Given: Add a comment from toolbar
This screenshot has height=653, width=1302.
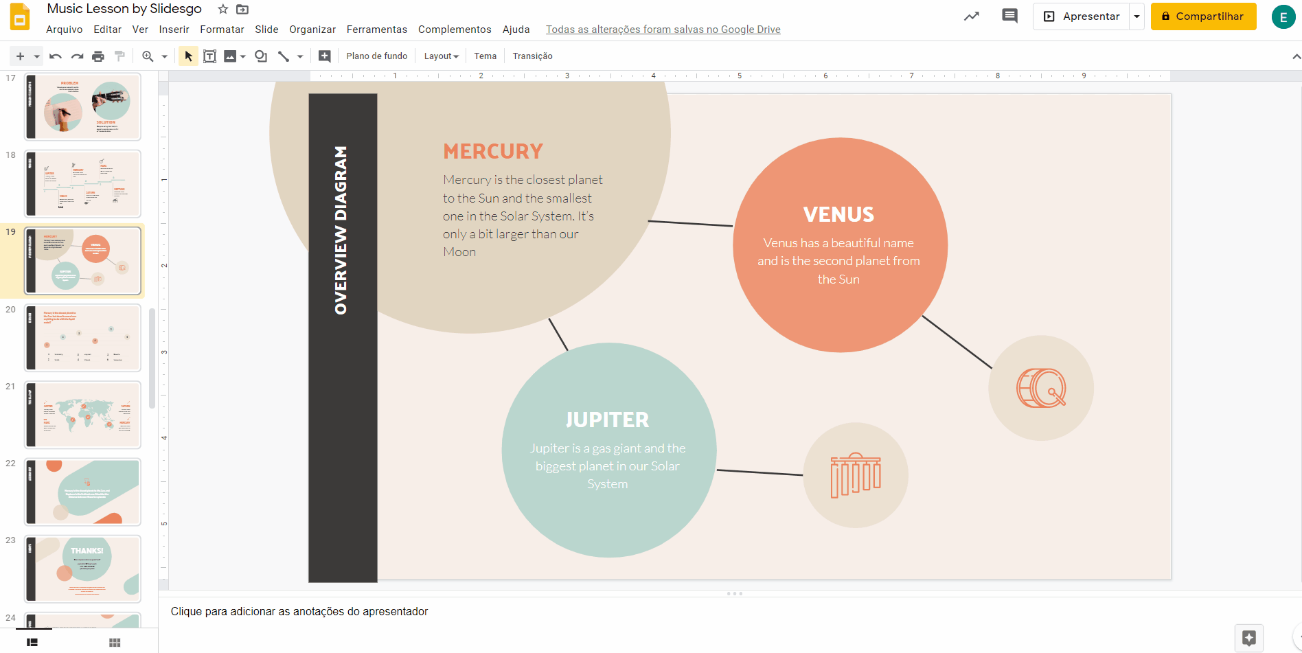Looking at the screenshot, I should click(325, 56).
